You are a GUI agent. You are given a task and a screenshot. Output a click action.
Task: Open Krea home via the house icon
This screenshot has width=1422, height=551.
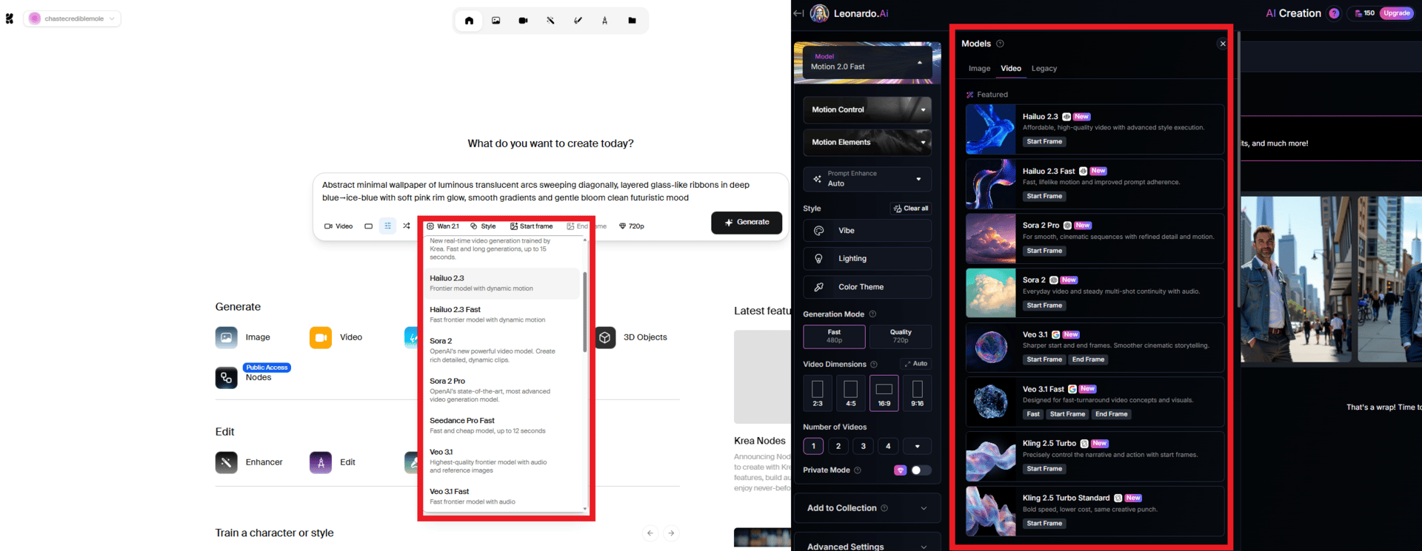[x=469, y=21]
